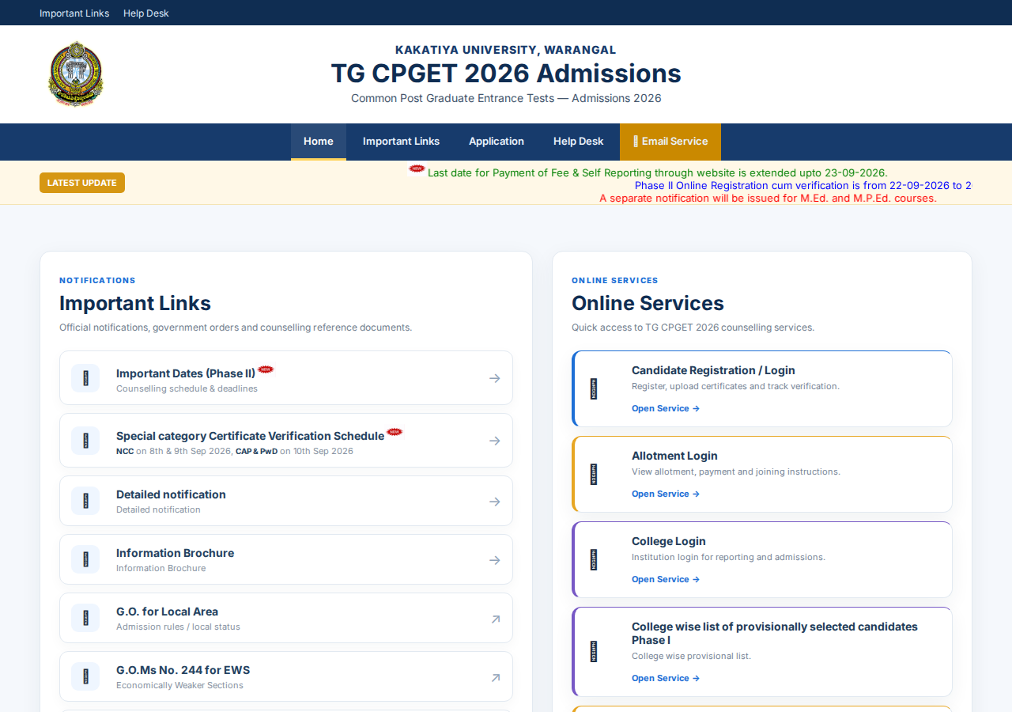Screen dimensions: 1012x712
Task: Click College wise list of provisionally selected candidates heading
Action: click(775, 633)
